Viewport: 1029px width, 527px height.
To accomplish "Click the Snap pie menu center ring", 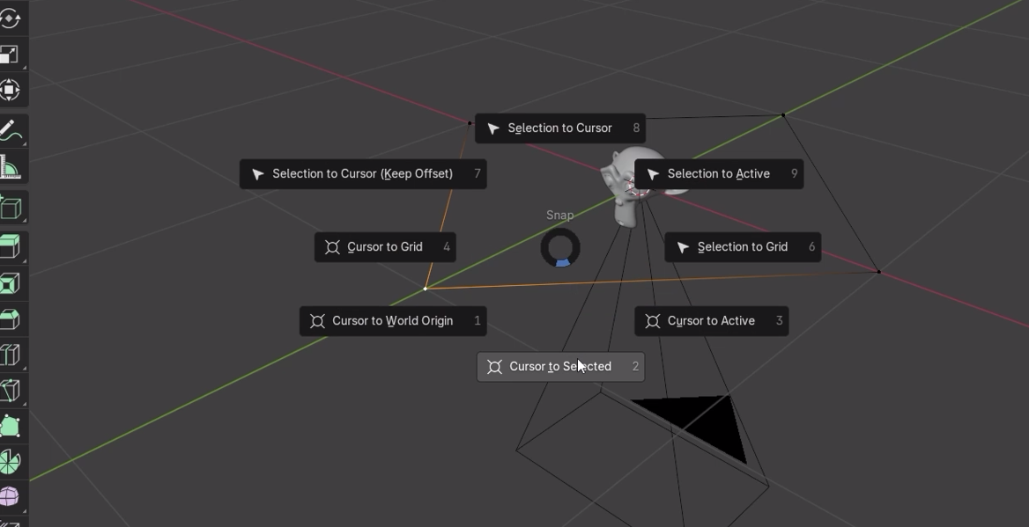I will point(560,248).
